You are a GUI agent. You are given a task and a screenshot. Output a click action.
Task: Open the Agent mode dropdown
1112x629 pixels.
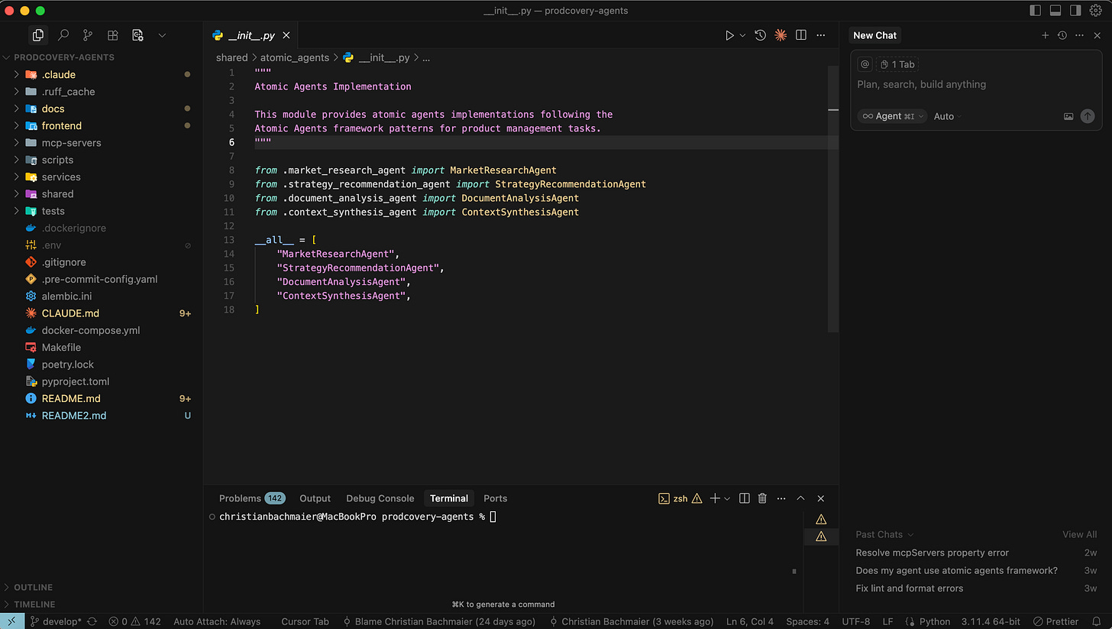[x=892, y=116]
